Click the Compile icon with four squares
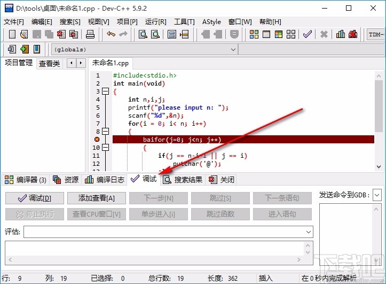Viewport: 386px width, 284px height. (x=254, y=34)
